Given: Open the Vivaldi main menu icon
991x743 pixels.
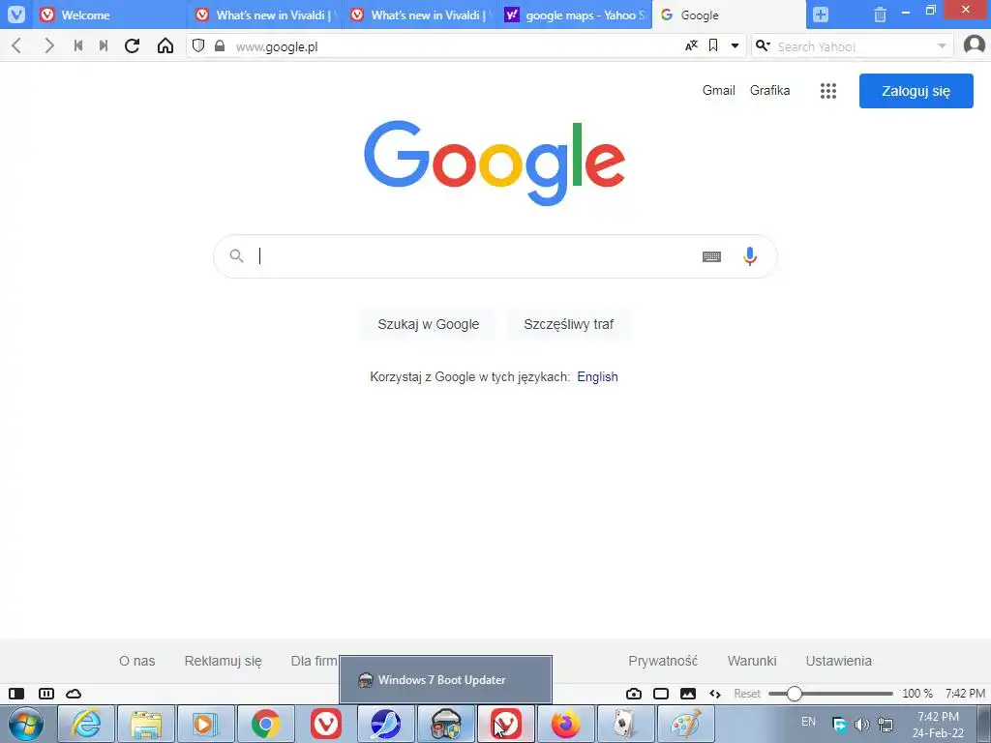Looking at the screenshot, I should tap(16, 15).
